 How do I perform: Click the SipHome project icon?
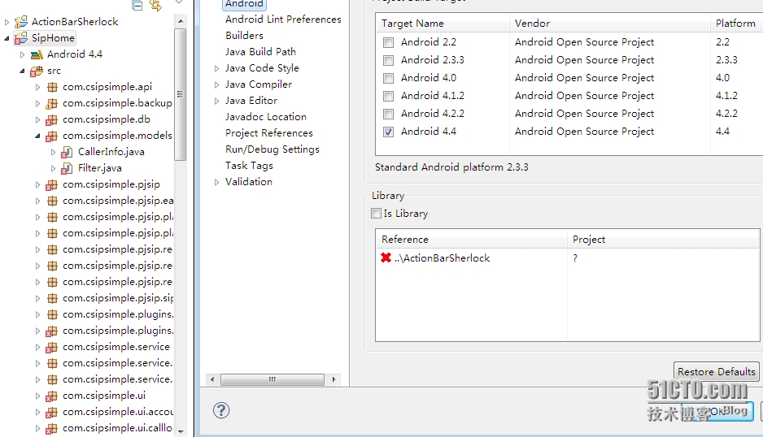21,38
